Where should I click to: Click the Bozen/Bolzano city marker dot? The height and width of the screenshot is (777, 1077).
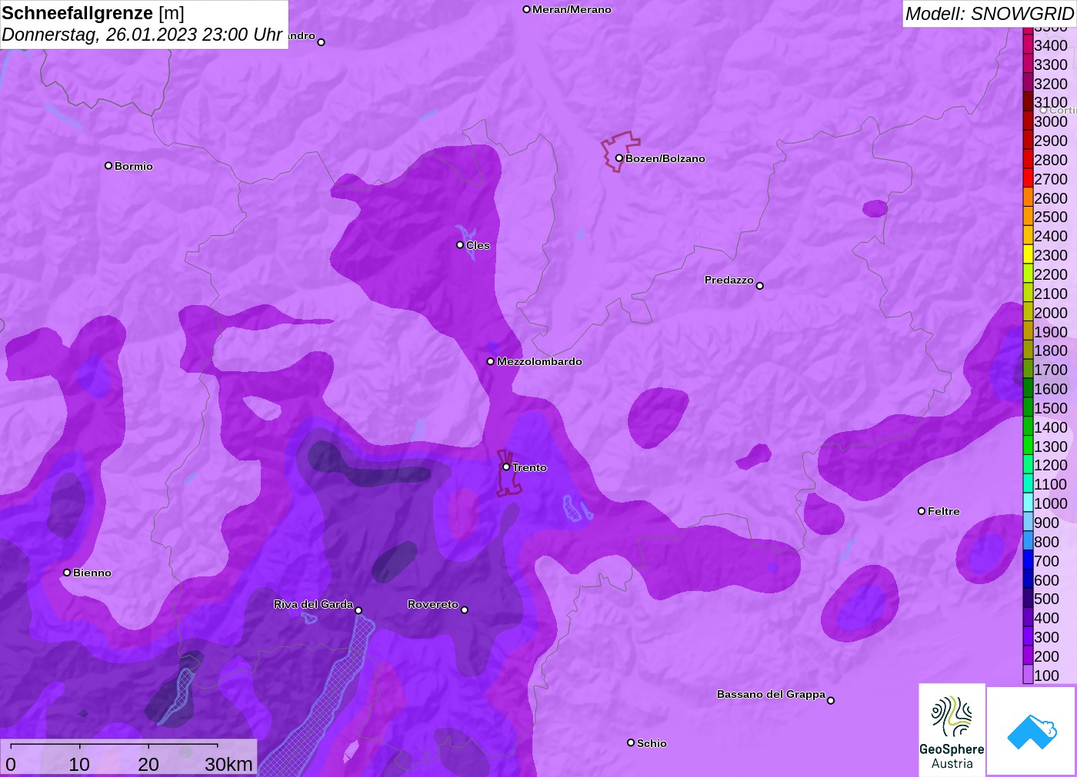pyautogui.click(x=619, y=158)
